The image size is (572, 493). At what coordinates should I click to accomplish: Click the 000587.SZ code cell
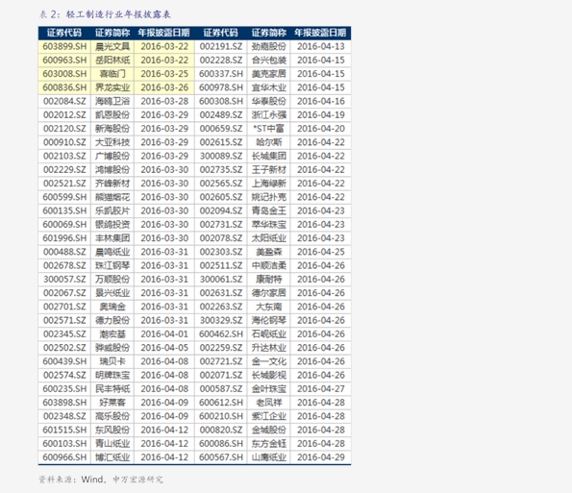(x=221, y=388)
